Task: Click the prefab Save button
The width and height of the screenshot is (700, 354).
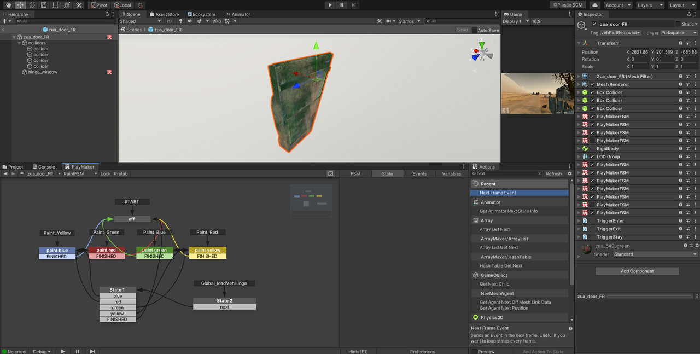Action: pyautogui.click(x=462, y=30)
